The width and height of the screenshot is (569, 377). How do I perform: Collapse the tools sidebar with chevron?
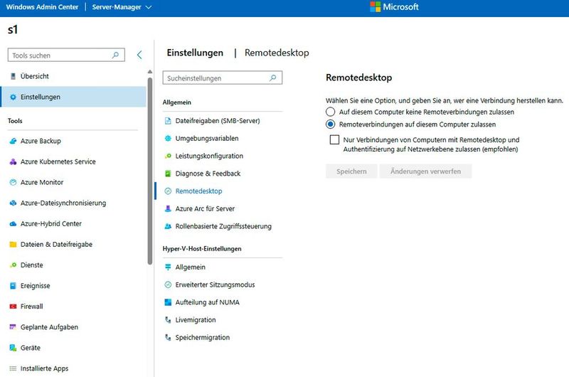point(139,55)
